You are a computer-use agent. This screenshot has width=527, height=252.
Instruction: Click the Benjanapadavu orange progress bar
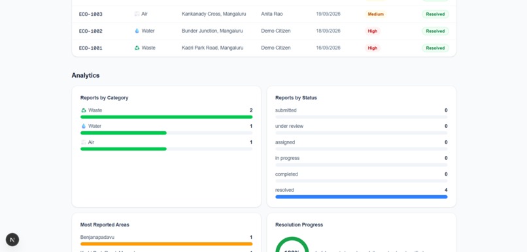(x=166, y=244)
